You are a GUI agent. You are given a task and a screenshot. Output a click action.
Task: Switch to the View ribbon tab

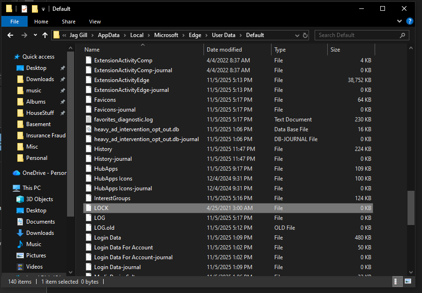coord(95,22)
